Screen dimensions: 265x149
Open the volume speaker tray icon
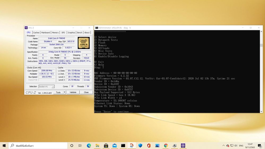pyautogui.click(x=236, y=146)
